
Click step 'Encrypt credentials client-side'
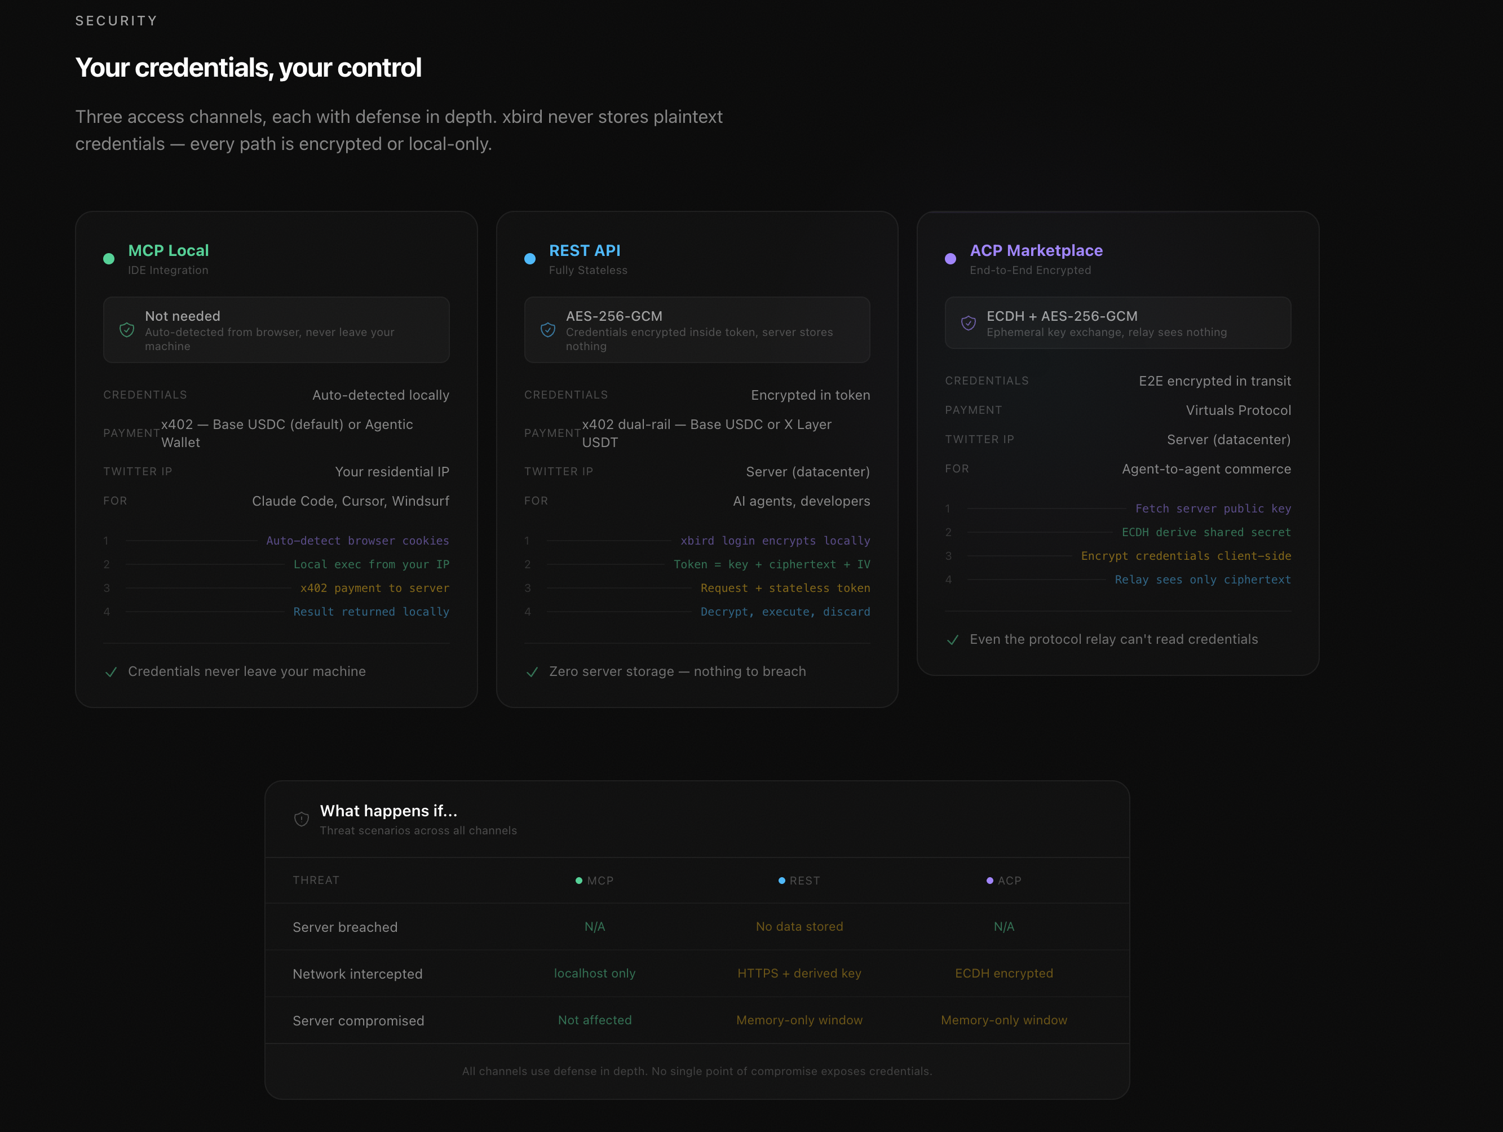point(1186,556)
